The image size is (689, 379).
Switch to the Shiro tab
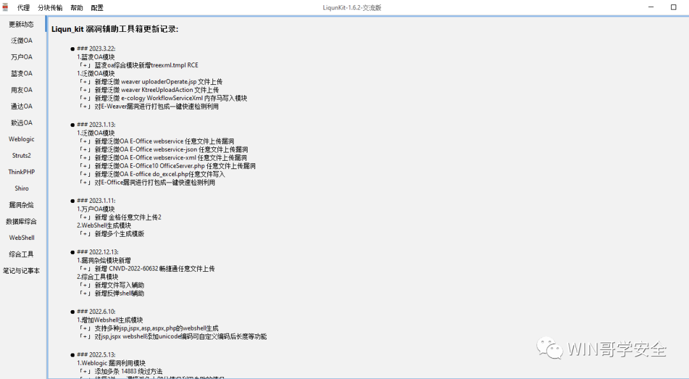[x=22, y=188]
